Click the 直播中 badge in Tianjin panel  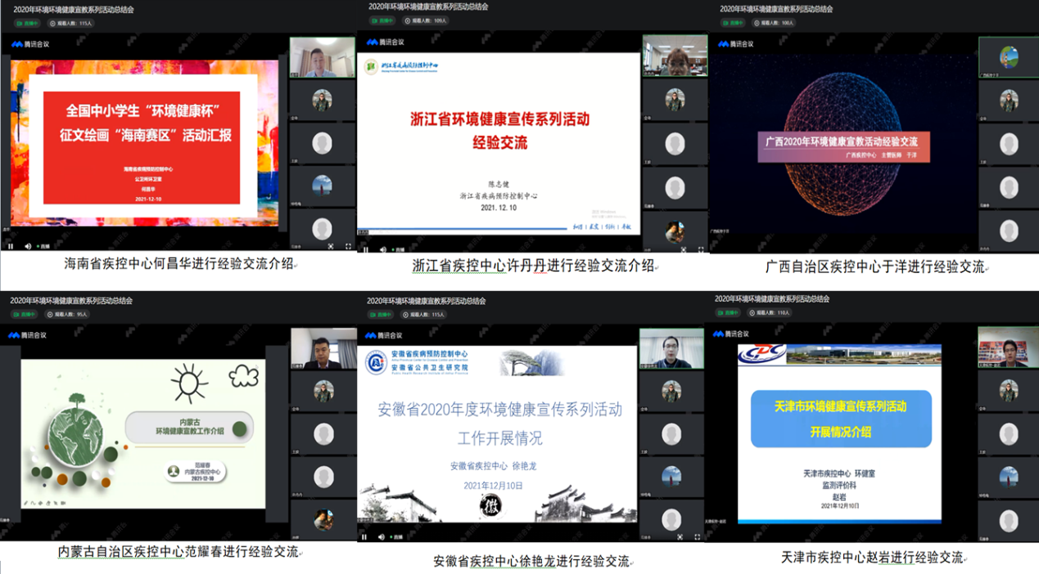click(728, 313)
